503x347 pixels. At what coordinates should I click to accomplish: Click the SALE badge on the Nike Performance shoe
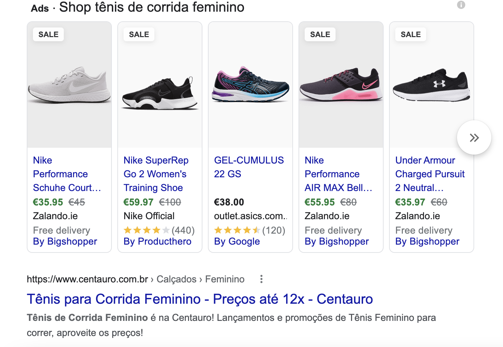tap(48, 34)
